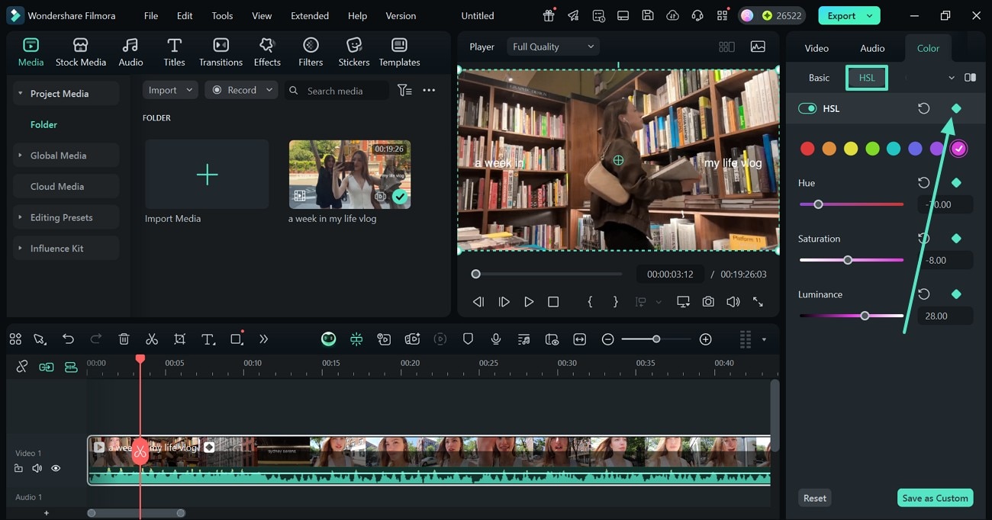Open the Stickers panel
The width and height of the screenshot is (992, 520).
353,52
